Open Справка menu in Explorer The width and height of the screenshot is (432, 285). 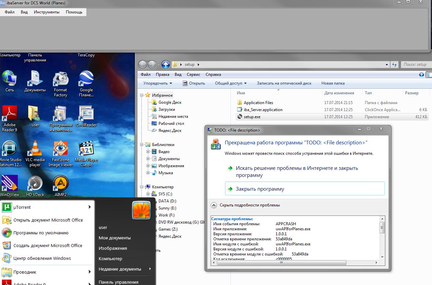(x=213, y=75)
